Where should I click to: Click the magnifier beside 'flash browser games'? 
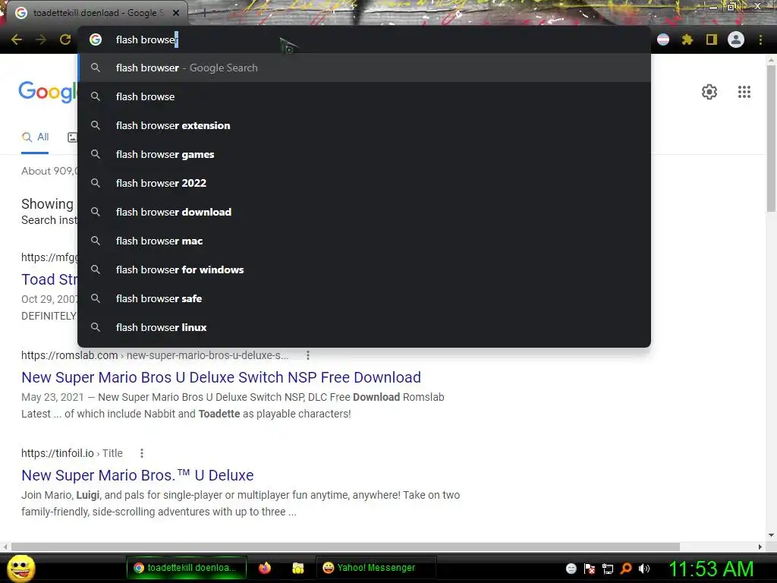click(x=96, y=154)
